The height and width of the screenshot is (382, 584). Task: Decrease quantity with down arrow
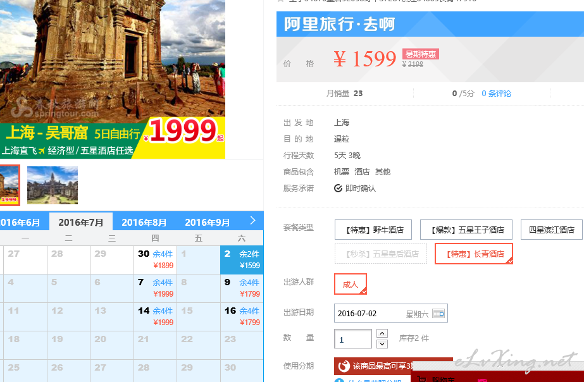(382, 344)
